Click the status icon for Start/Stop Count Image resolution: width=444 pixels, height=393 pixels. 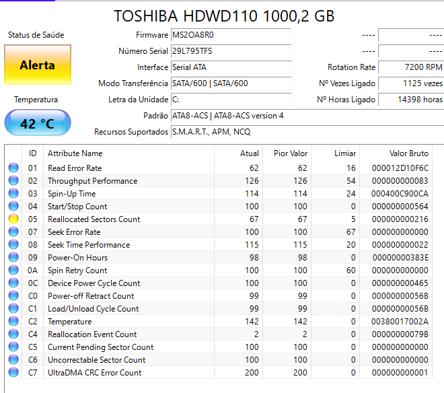tap(13, 206)
